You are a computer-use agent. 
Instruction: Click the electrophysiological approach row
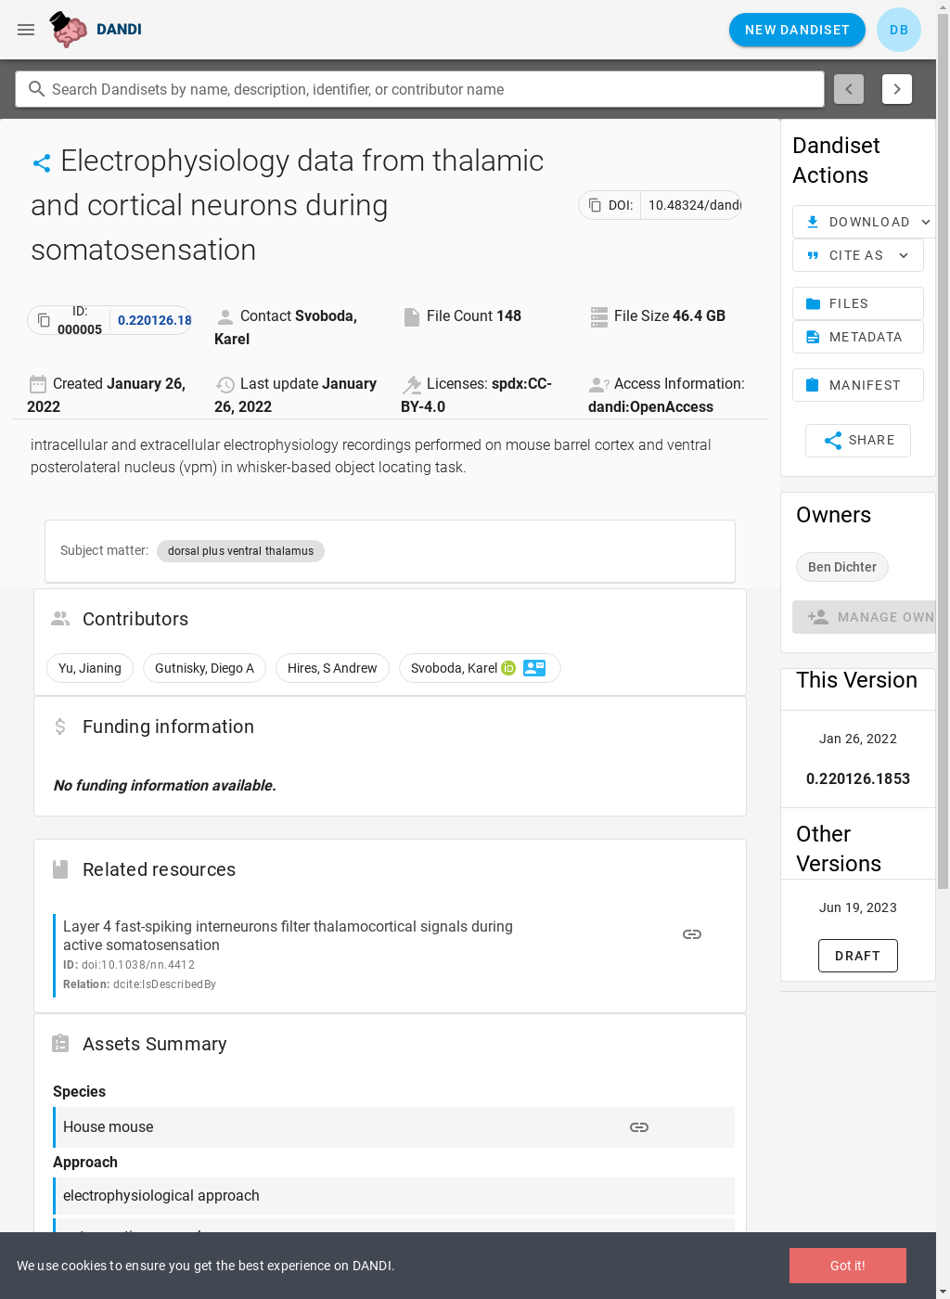(x=394, y=1196)
